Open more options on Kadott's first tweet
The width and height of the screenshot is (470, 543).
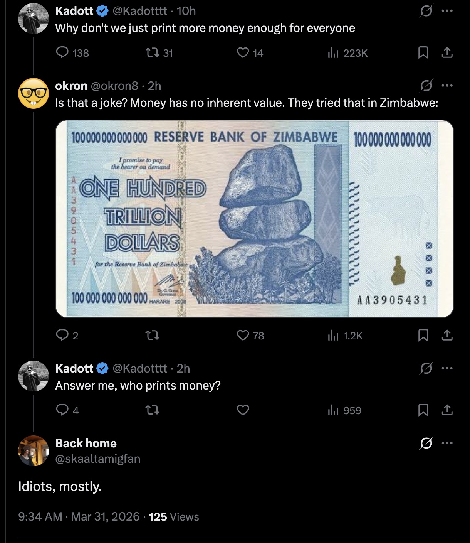click(447, 11)
